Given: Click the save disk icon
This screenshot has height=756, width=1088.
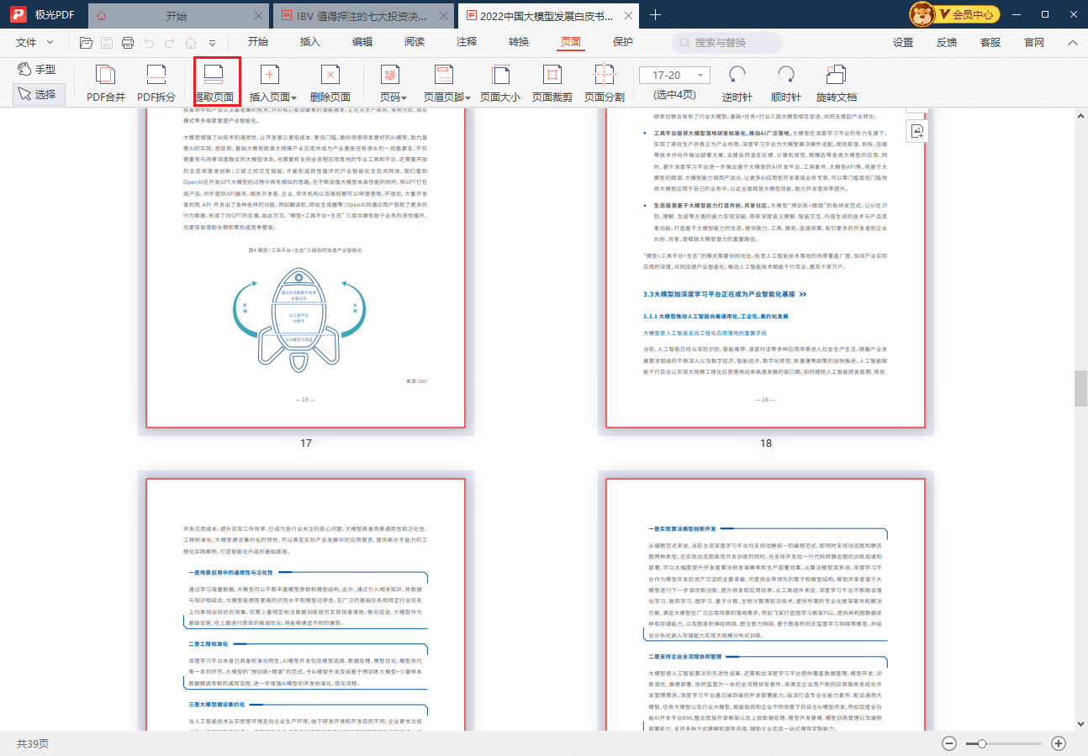Looking at the screenshot, I should 107,43.
